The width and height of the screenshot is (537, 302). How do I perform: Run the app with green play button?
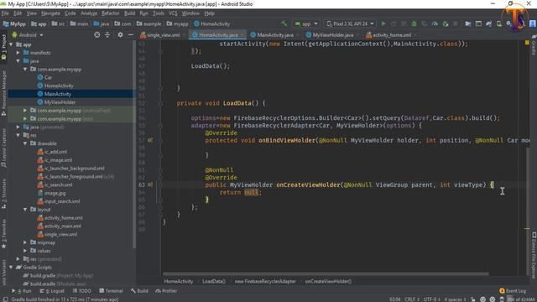click(383, 23)
